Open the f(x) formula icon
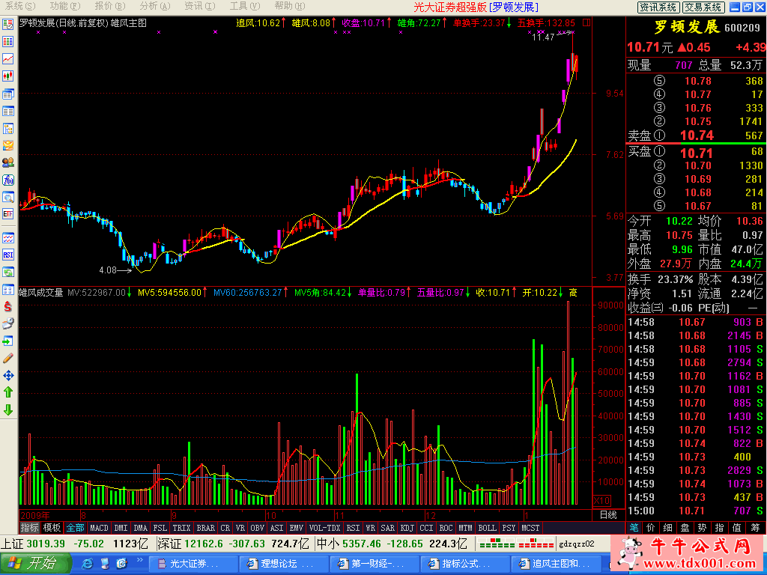Screen dimensions: 767x575 (7, 180)
